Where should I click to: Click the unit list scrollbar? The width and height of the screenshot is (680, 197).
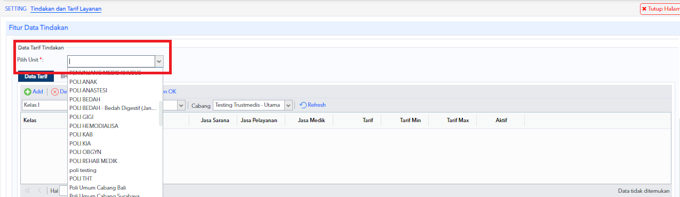(x=161, y=114)
